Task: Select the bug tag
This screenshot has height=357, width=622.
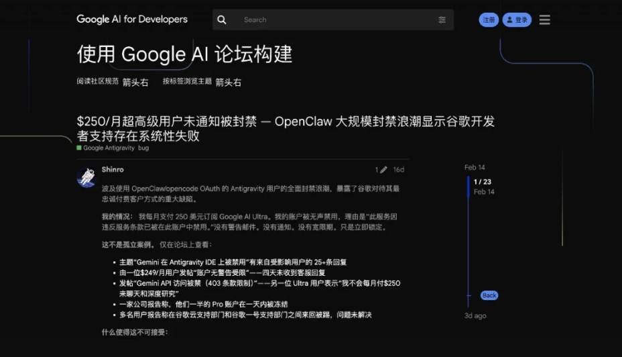Action: click(x=143, y=148)
